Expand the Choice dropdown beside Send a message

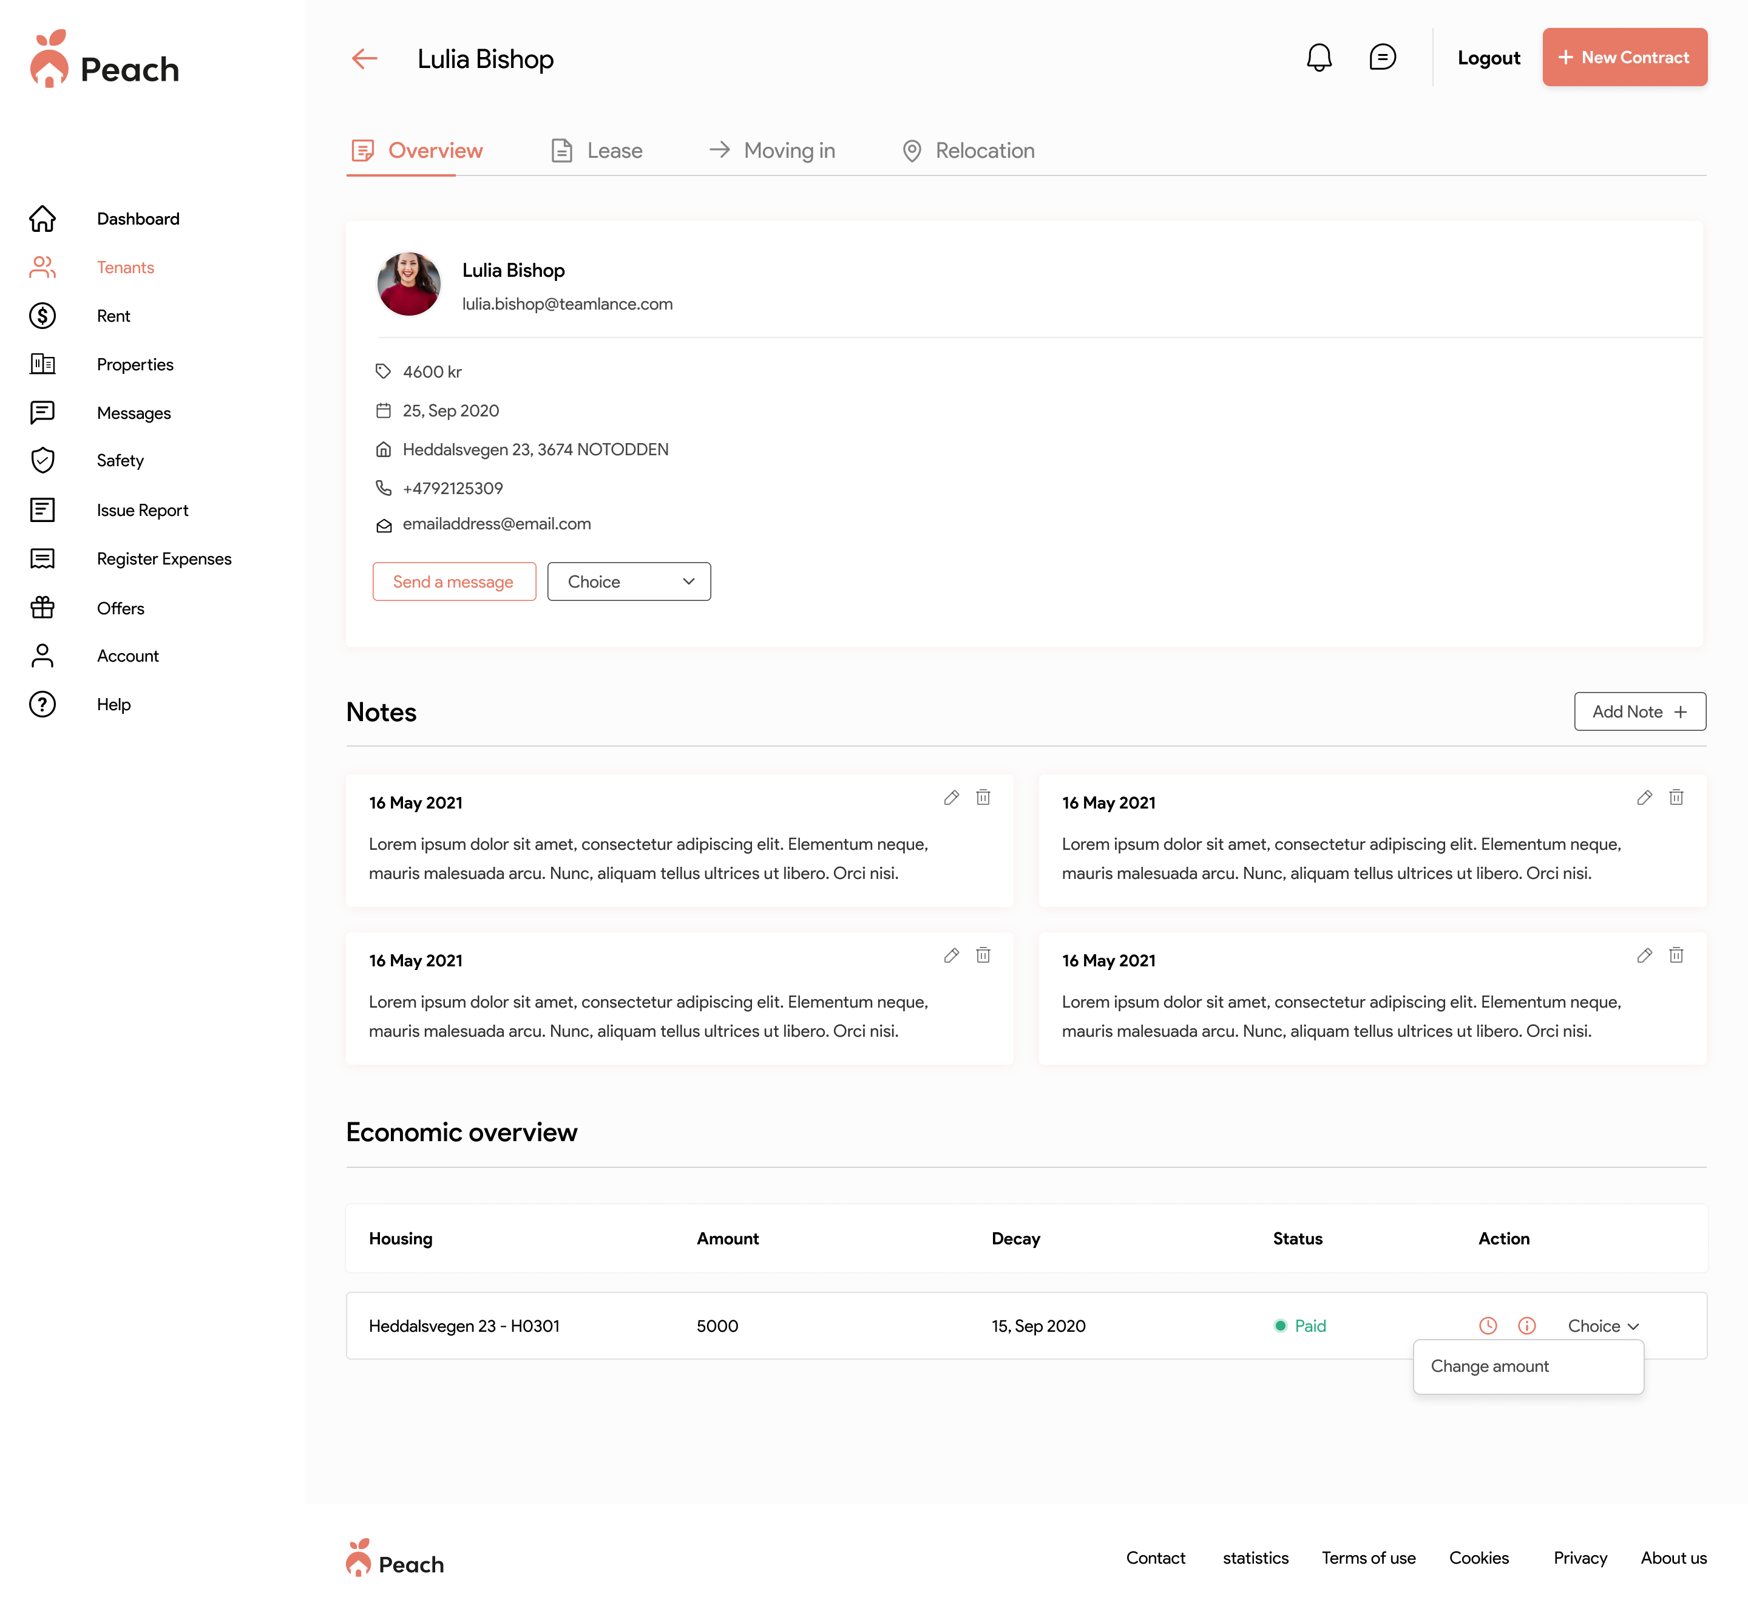coord(629,582)
